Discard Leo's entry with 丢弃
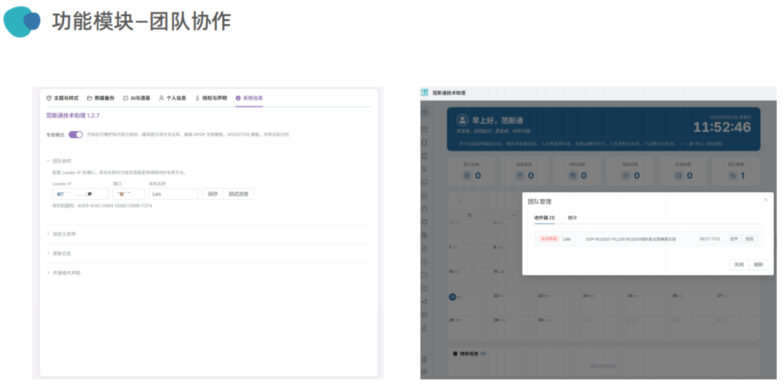This screenshot has width=784, height=387. (734, 239)
